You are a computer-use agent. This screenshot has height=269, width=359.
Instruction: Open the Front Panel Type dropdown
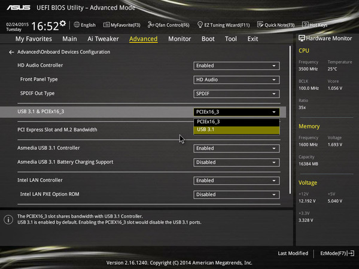click(236, 80)
